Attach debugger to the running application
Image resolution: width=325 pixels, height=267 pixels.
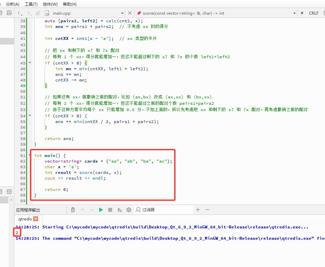[x=120, y=210]
